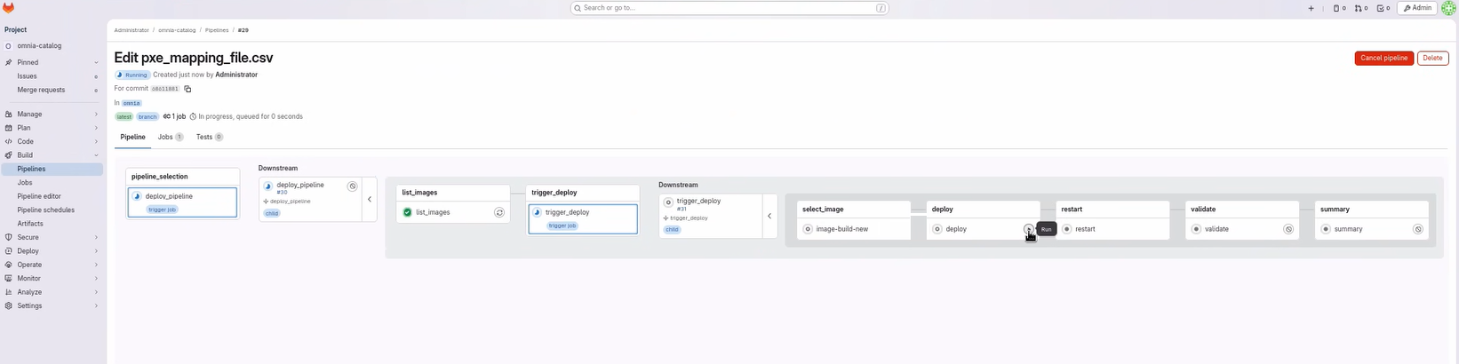This screenshot has height=364, width=1459.
Task: Switch to the Tests tab
Action: pyautogui.click(x=210, y=138)
